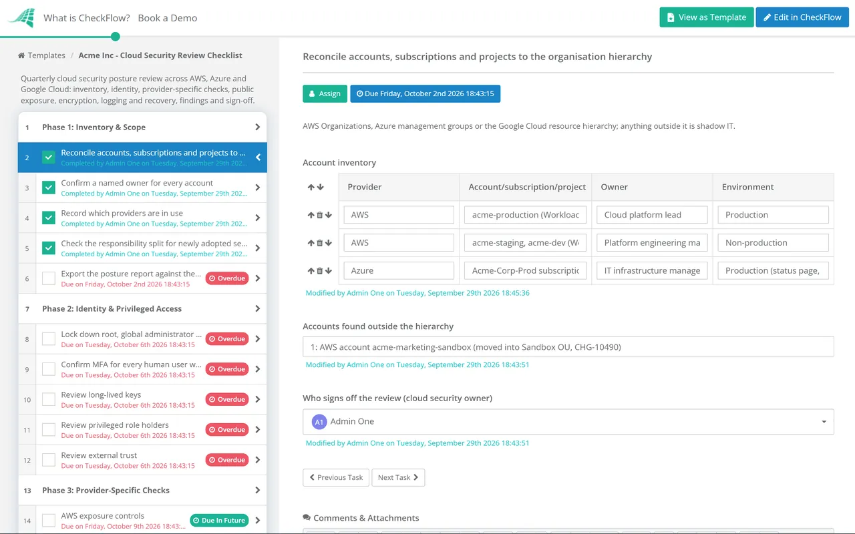This screenshot has height=534, width=855.
Task: Delete the Azure row with trash icon
Action: pyautogui.click(x=319, y=271)
